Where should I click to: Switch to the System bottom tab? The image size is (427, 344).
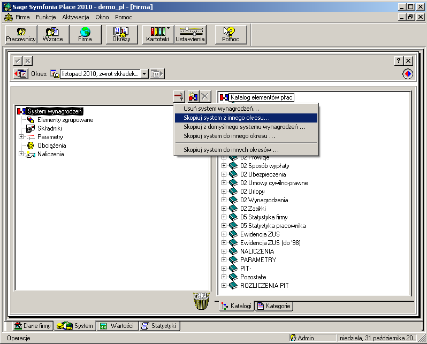pos(75,326)
